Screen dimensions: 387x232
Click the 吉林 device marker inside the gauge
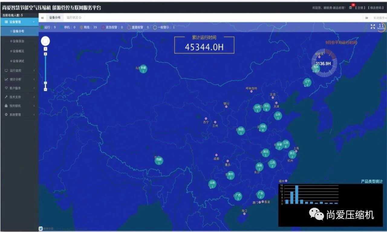pos(316,69)
